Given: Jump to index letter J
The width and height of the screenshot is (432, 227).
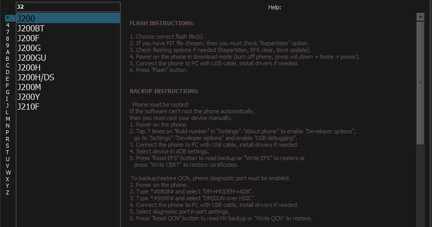Looking at the screenshot, I should (8, 105).
